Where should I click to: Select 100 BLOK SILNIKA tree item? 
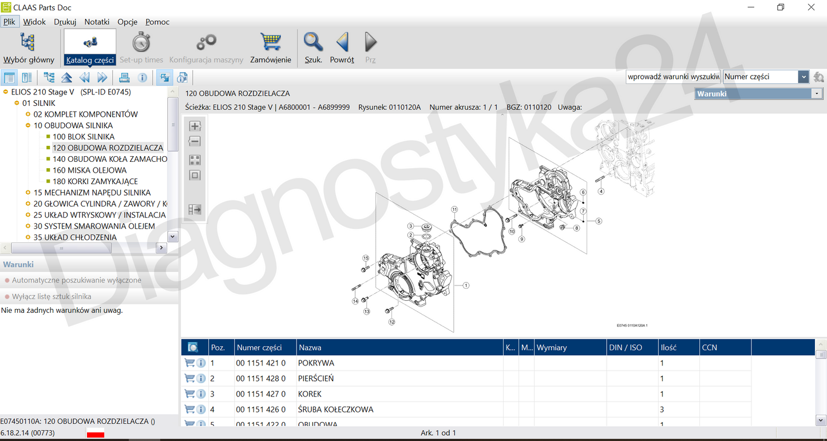pyautogui.click(x=84, y=137)
